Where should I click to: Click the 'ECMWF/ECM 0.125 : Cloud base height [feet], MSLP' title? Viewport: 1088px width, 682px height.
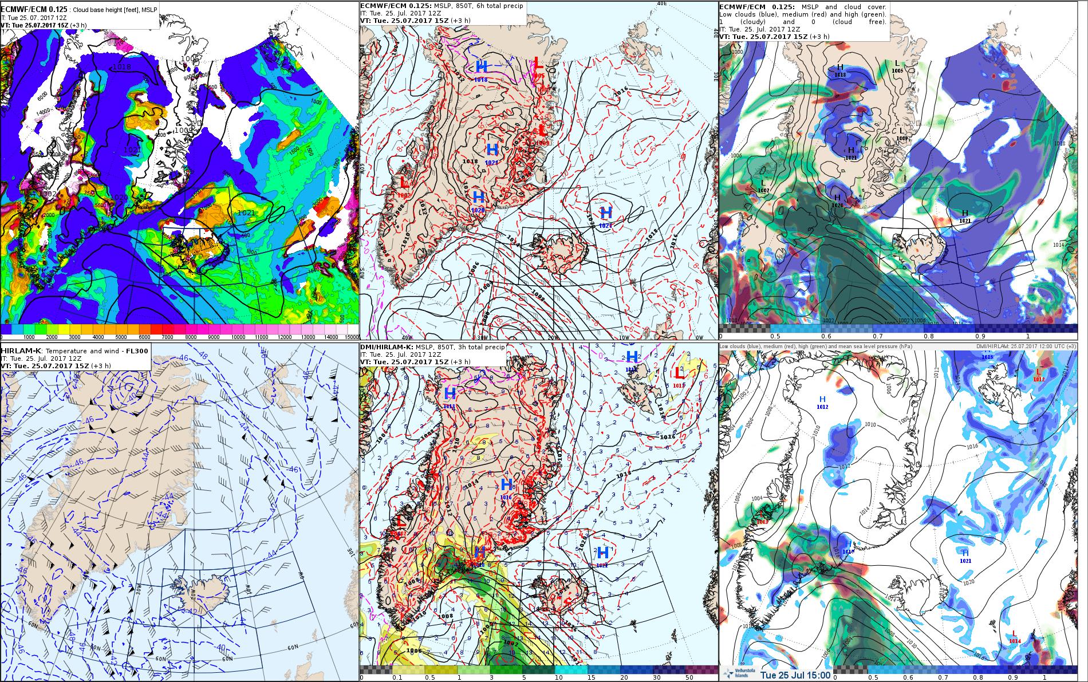coord(80,10)
